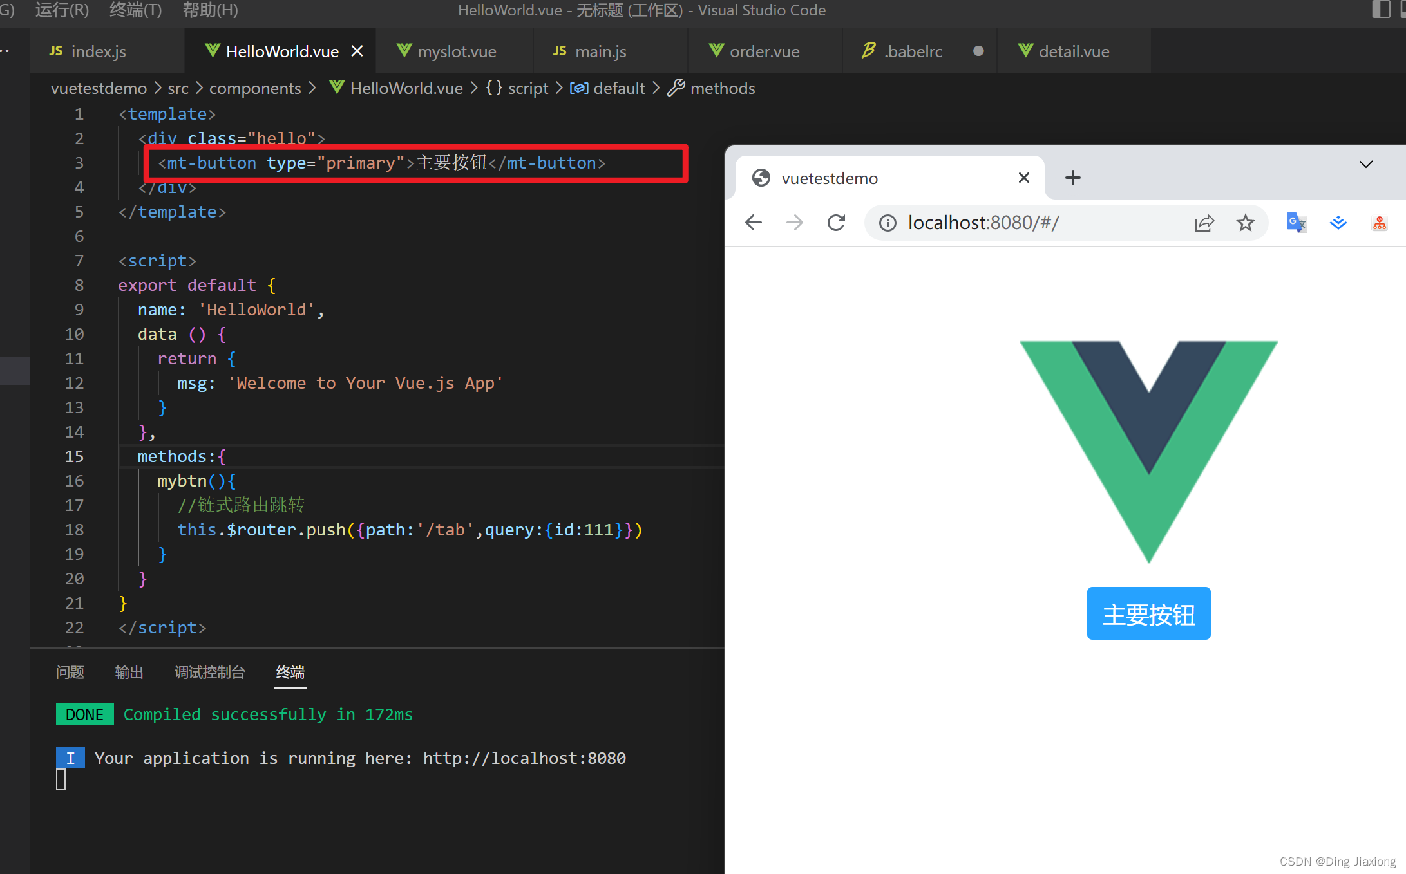Open the http://localhost:8080 link in terminal

pos(524,758)
